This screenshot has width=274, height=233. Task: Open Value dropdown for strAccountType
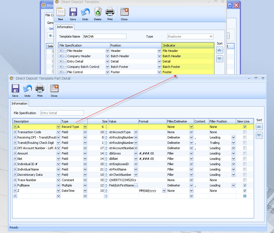pos(136,132)
